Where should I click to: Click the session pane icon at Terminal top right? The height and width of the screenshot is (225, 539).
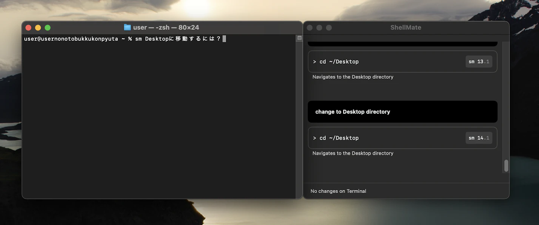click(299, 38)
